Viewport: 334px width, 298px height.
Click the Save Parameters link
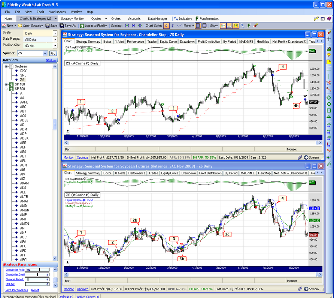click(16, 290)
